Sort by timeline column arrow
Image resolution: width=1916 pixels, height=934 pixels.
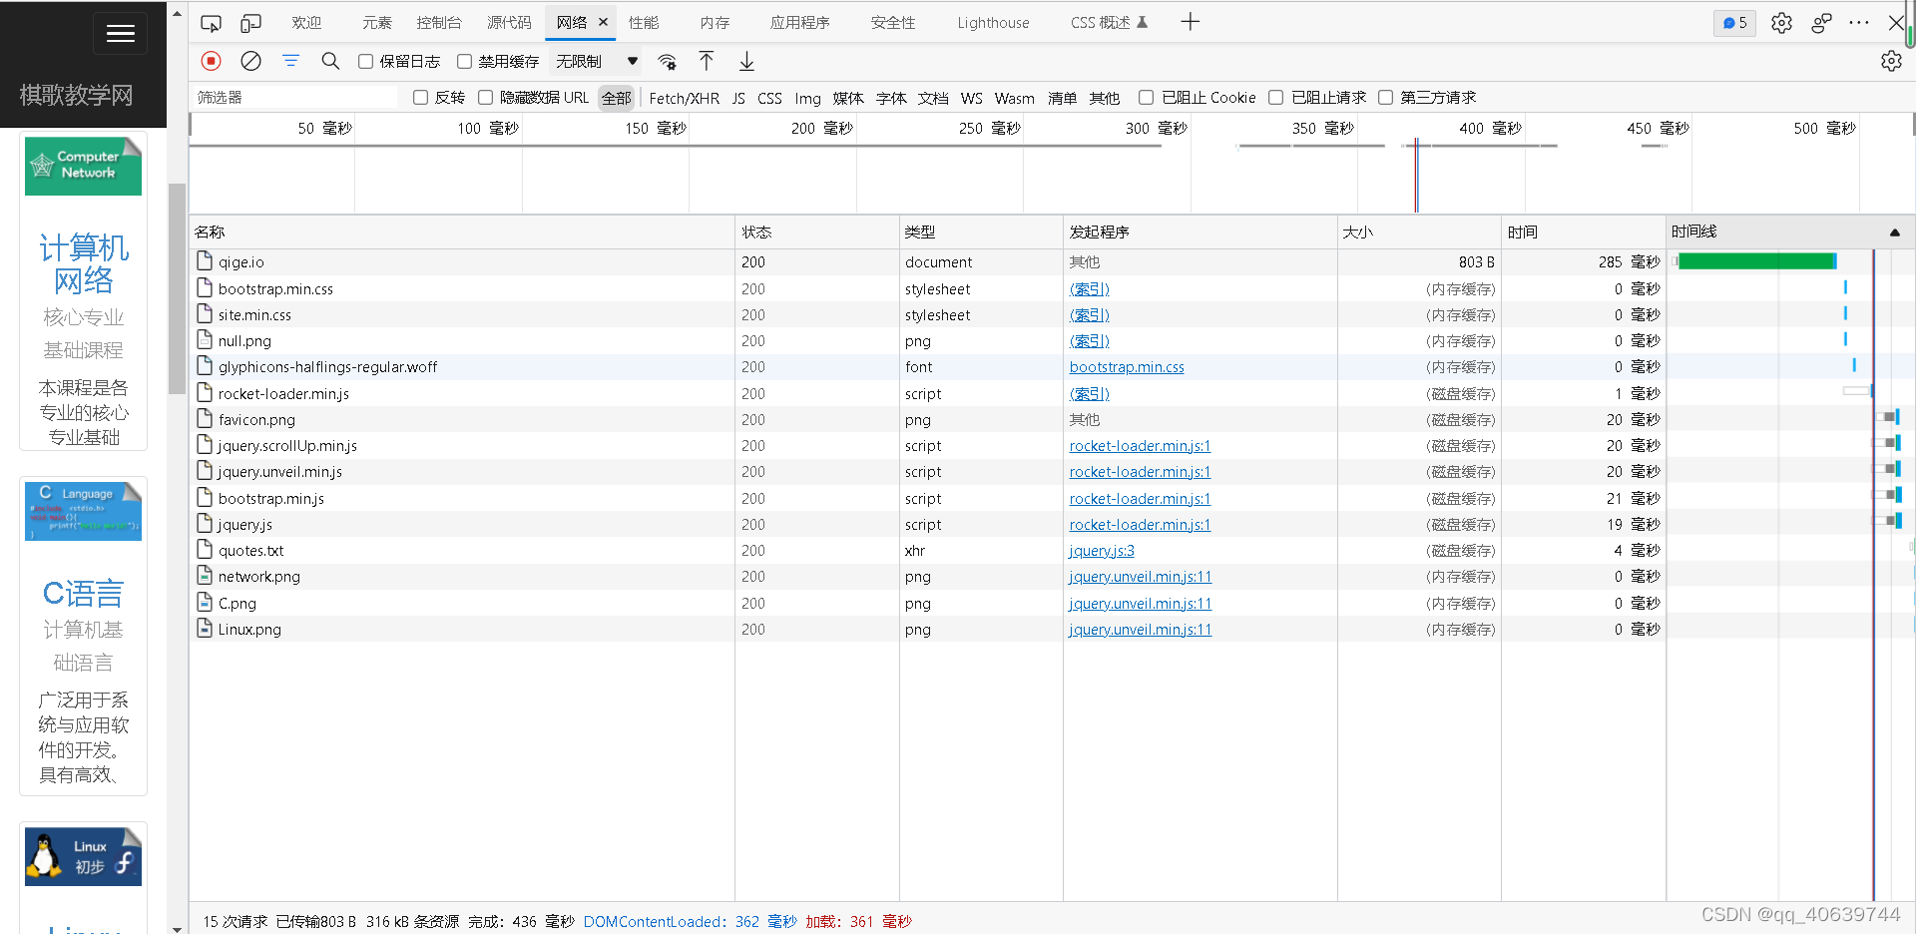[x=1894, y=232]
